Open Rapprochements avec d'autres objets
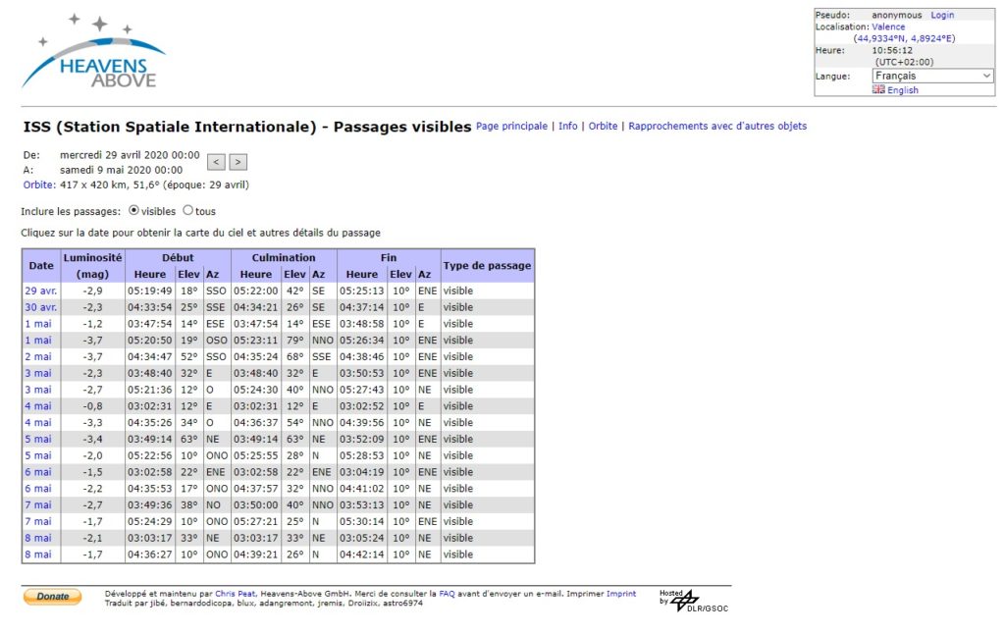This screenshot has height=634, width=1005. [717, 127]
